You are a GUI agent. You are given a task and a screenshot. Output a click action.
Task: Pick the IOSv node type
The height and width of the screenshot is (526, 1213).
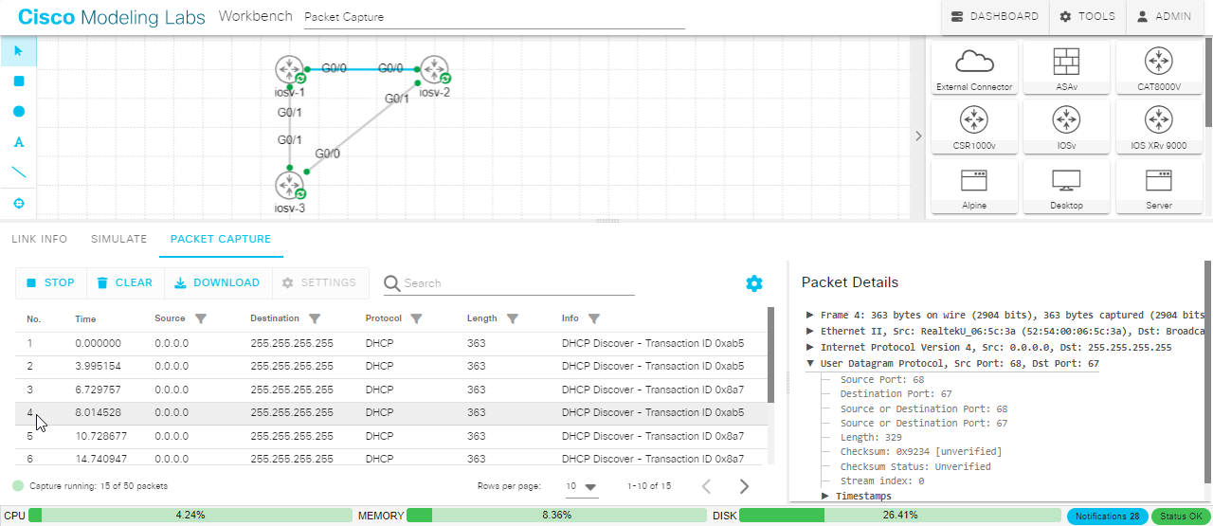[x=1066, y=127]
